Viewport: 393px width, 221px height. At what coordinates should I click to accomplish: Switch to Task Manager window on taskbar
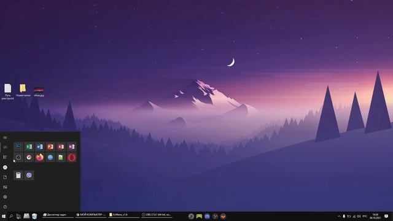[x=57, y=215]
